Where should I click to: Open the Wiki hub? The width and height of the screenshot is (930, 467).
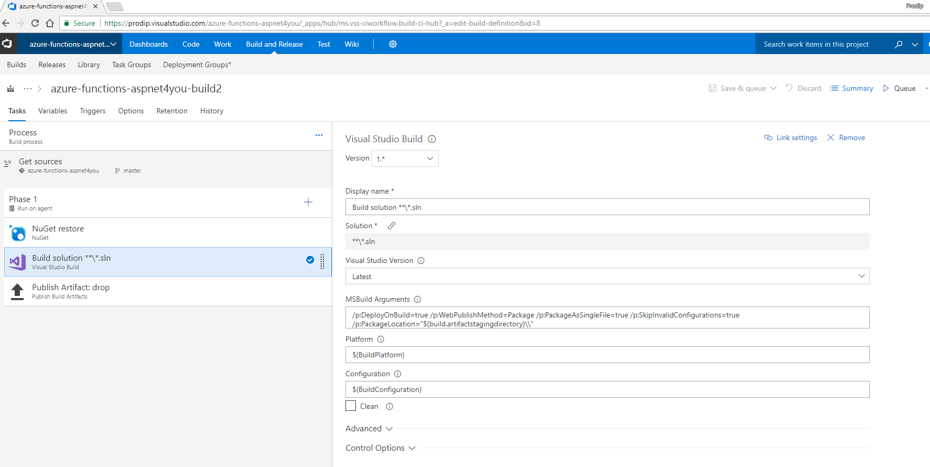(352, 44)
